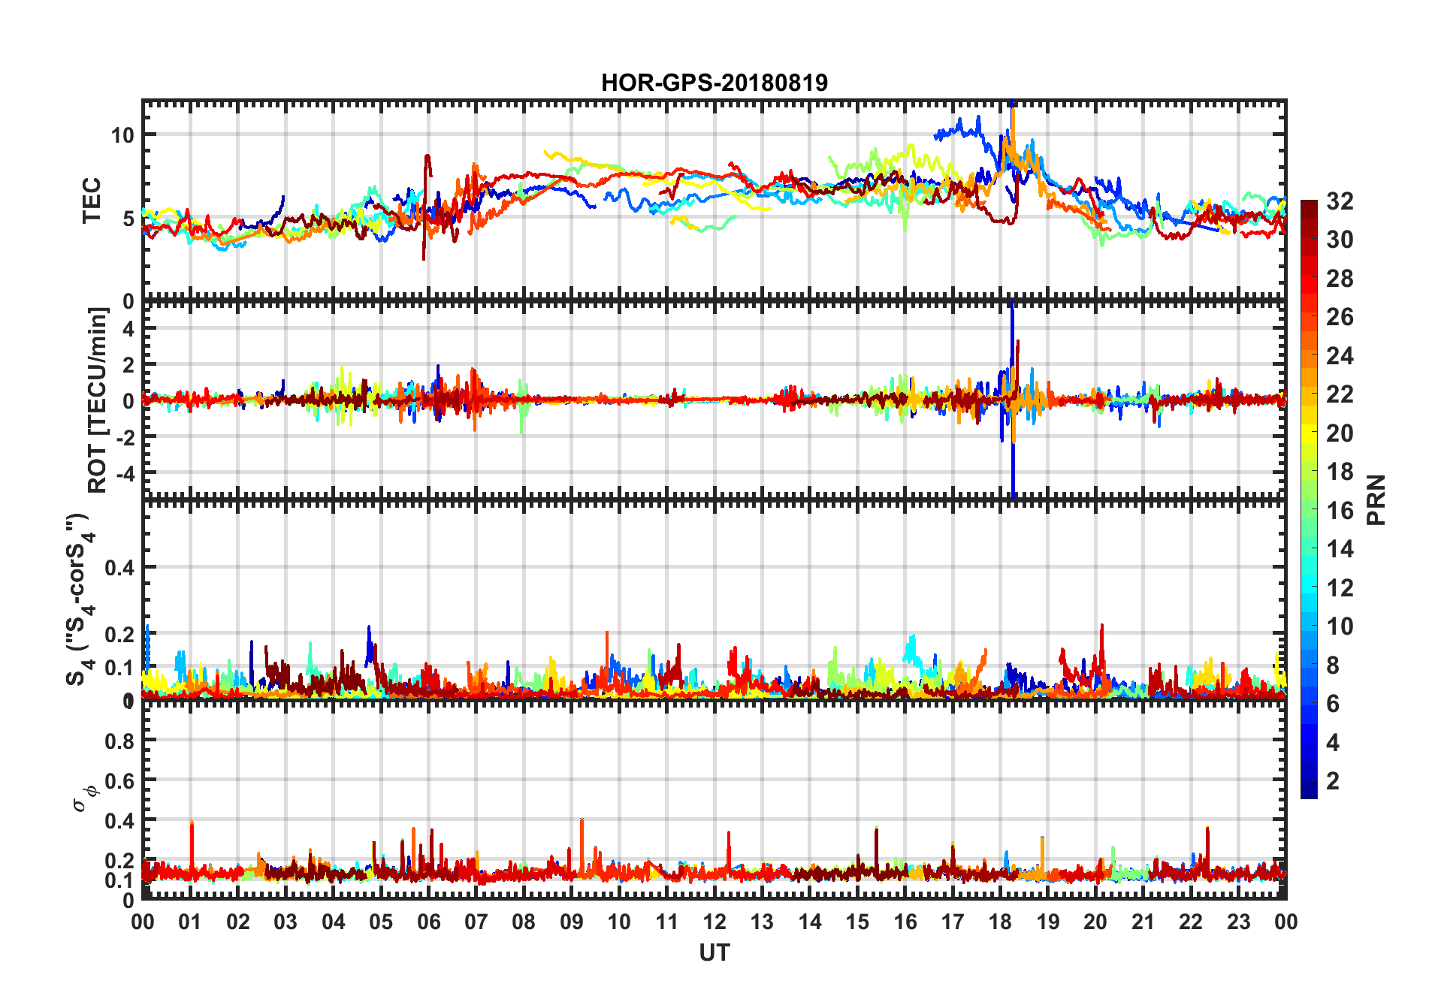Click the TEC y-axis label
This screenshot has height=999, width=1429.
tap(92, 201)
